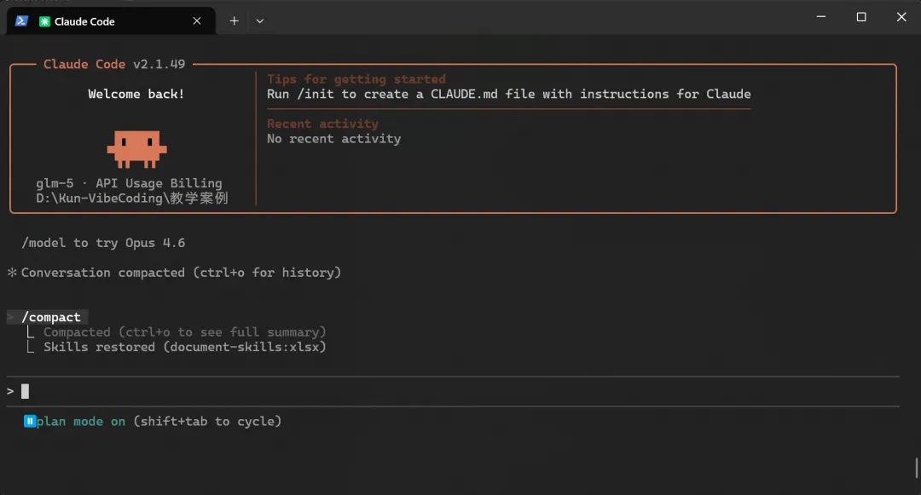This screenshot has width=921, height=495.
Task: Click the Run /init tip text
Action: (508, 94)
